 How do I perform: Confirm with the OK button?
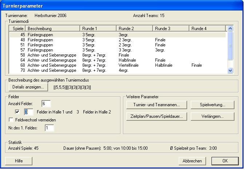point(225,161)
